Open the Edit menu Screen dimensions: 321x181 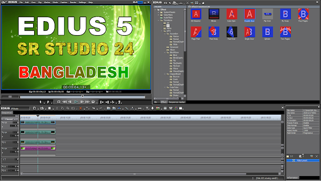click(x=27, y=2)
